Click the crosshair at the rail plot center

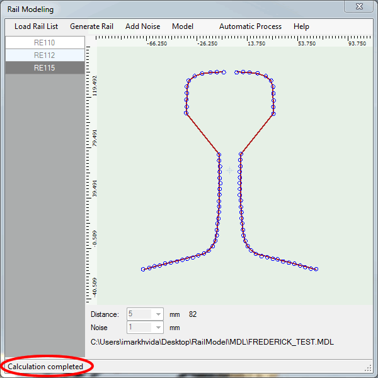[229, 170]
